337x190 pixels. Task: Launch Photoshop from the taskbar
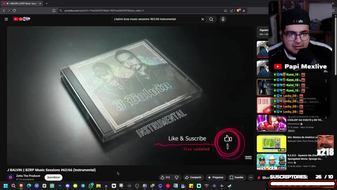pyautogui.click(x=60, y=186)
